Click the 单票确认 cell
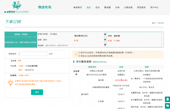170x109 pixels. (x=121, y=75)
